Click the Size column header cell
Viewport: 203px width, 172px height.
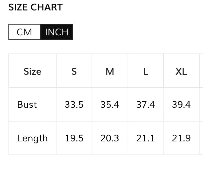pos(32,71)
